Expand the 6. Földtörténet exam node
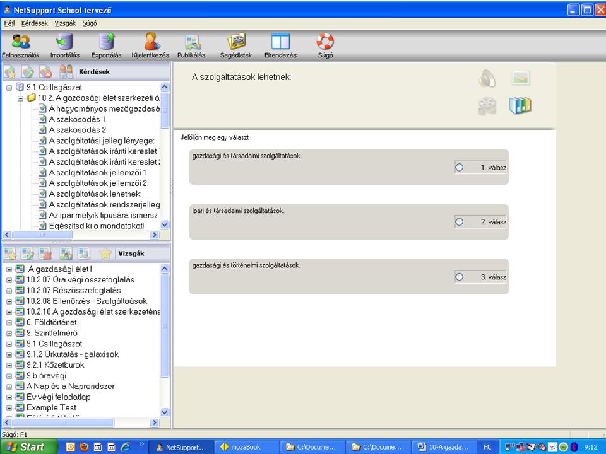Image resolution: width=606 pixels, height=454 pixels. coord(9,322)
